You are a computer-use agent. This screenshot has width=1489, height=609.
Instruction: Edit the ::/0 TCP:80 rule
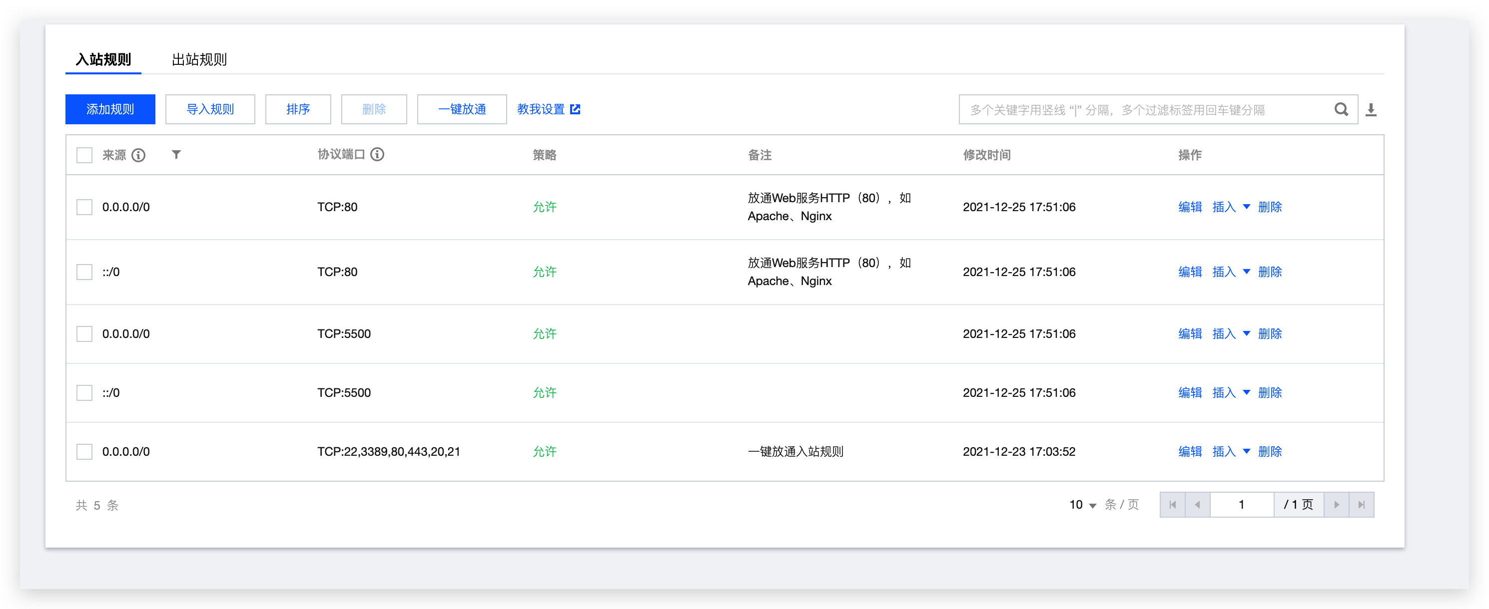[1190, 272]
